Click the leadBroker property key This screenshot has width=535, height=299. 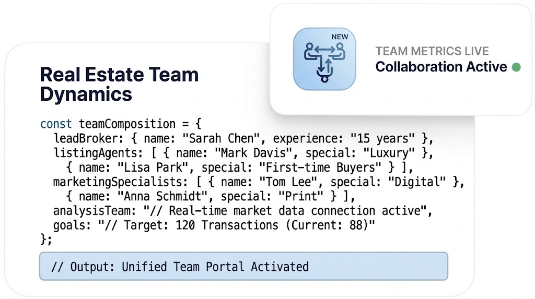coord(82,139)
